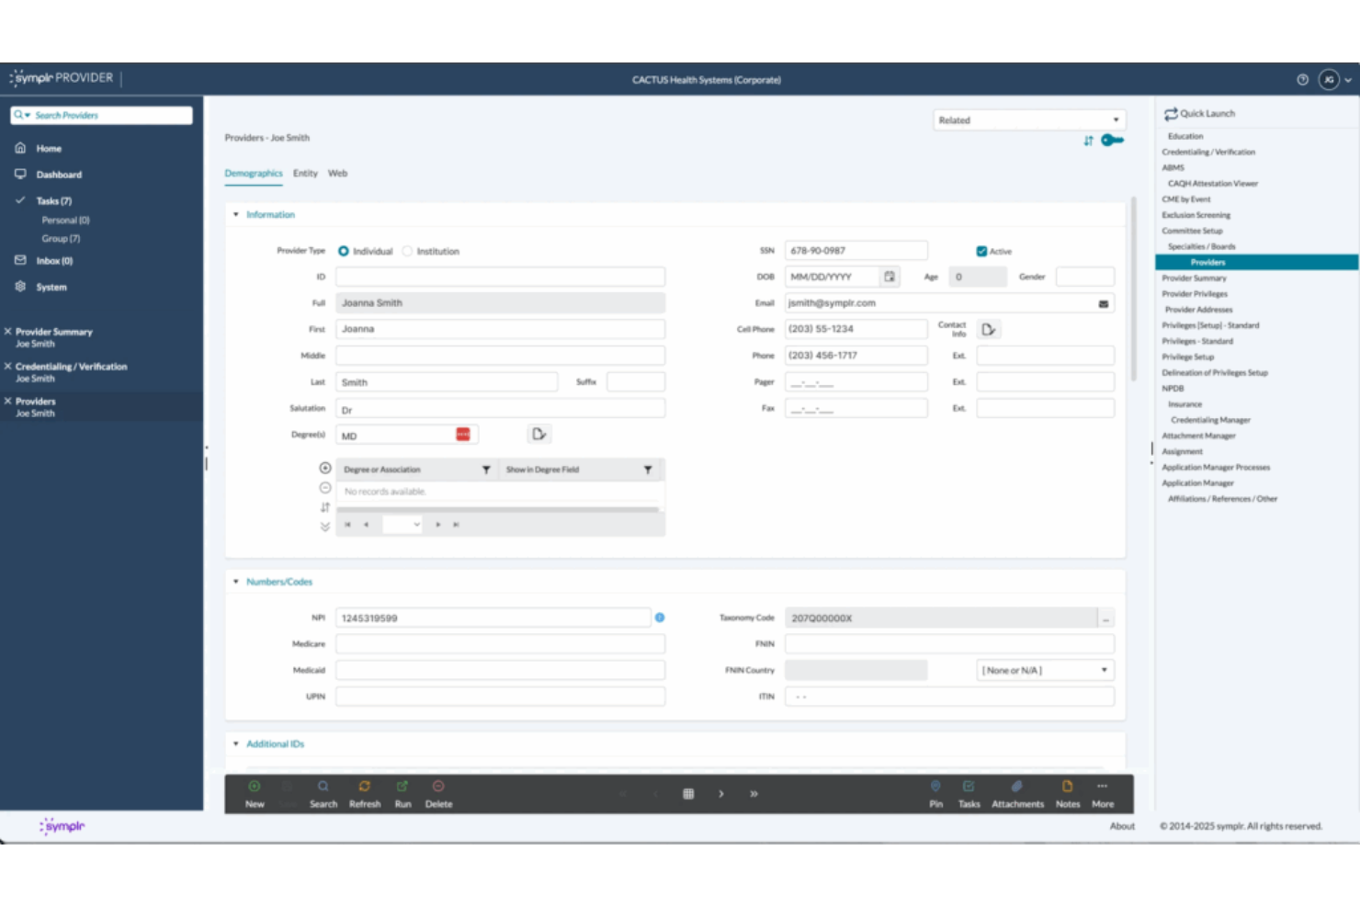Remove degree record with minus icon
The height and width of the screenshot is (907, 1360).
[x=325, y=488]
